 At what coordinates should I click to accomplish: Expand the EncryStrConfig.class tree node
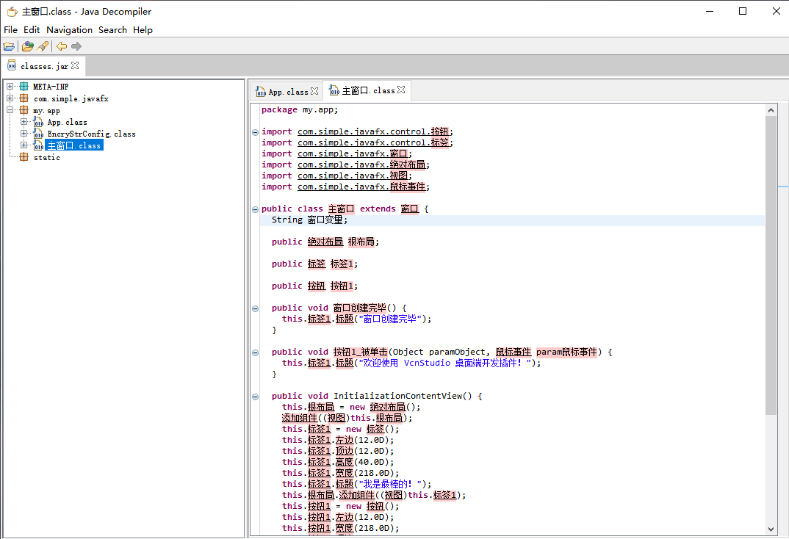coord(24,134)
